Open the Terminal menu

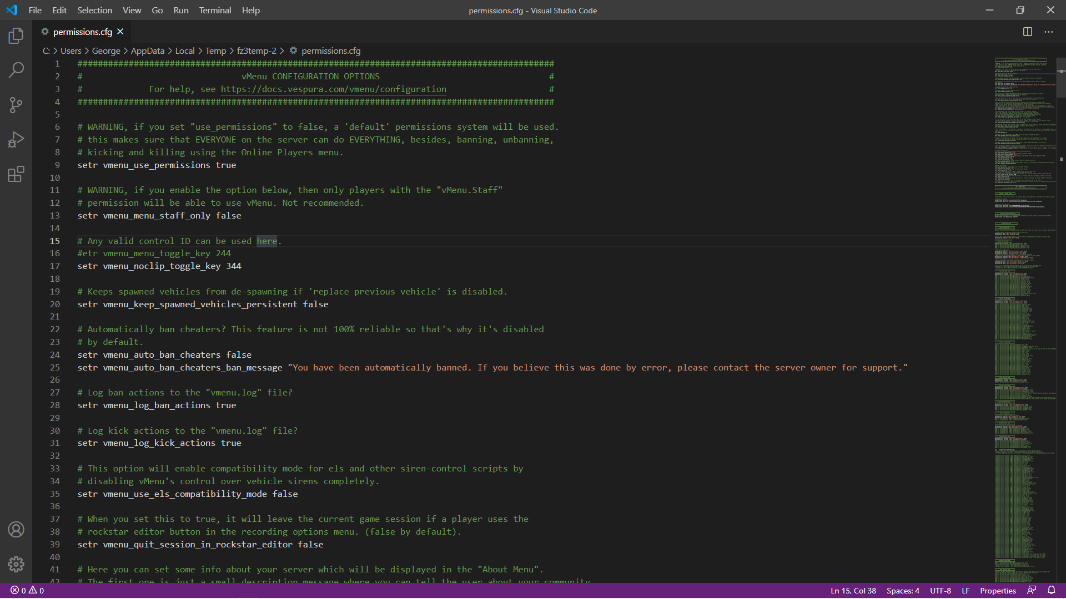(x=215, y=10)
